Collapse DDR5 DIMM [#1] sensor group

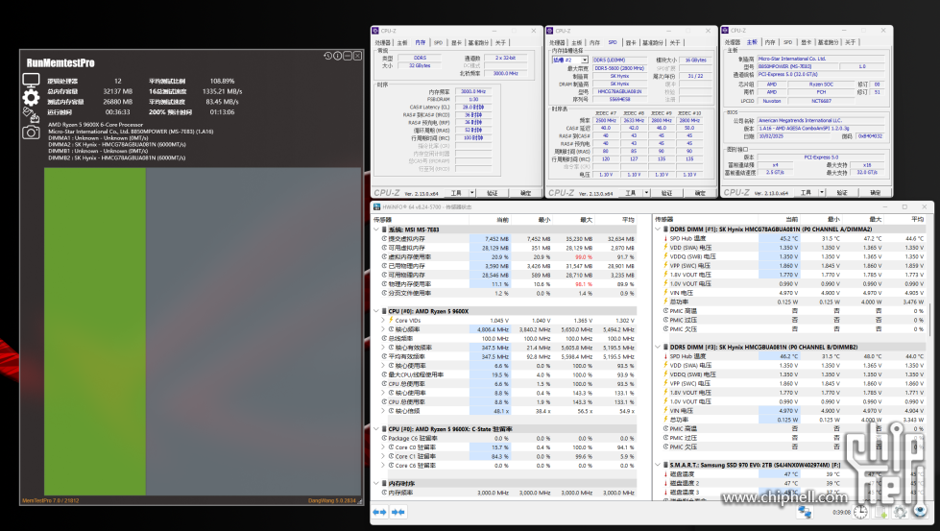pos(658,229)
